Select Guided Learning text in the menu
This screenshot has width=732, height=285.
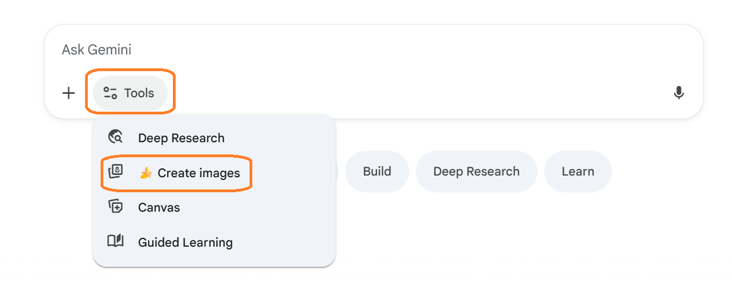[x=185, y=242]
